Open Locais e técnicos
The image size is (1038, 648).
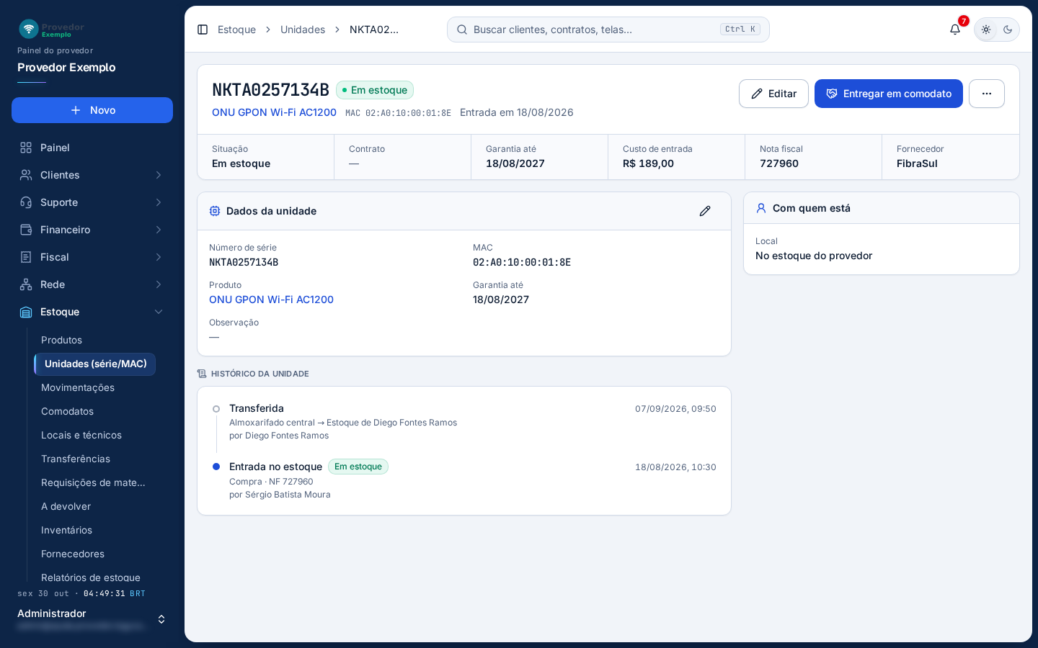click(81, 435)
